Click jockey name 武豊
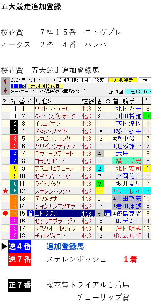This screenshot has width=153, height=303. (123, 154)
